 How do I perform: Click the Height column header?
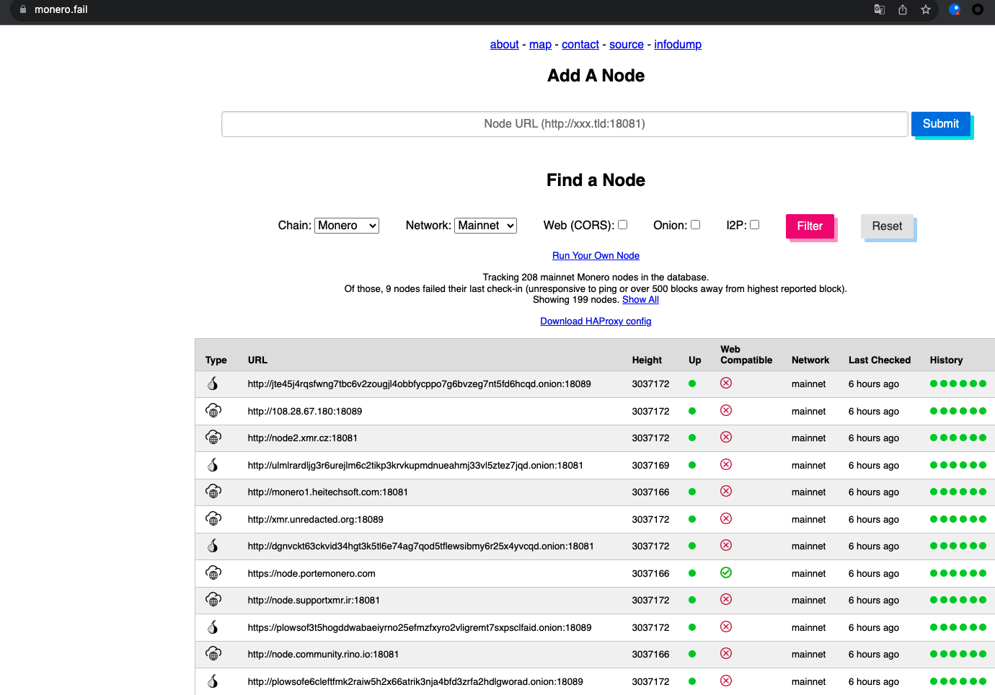[647, 360]
